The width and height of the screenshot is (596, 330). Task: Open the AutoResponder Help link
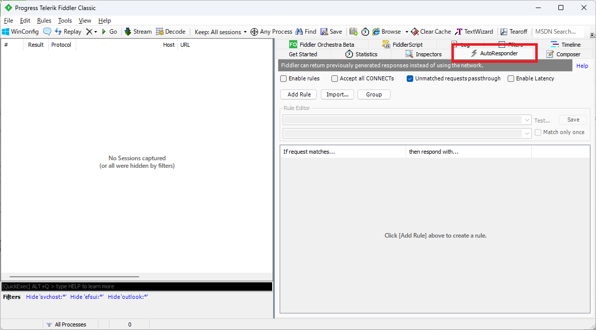582,66
